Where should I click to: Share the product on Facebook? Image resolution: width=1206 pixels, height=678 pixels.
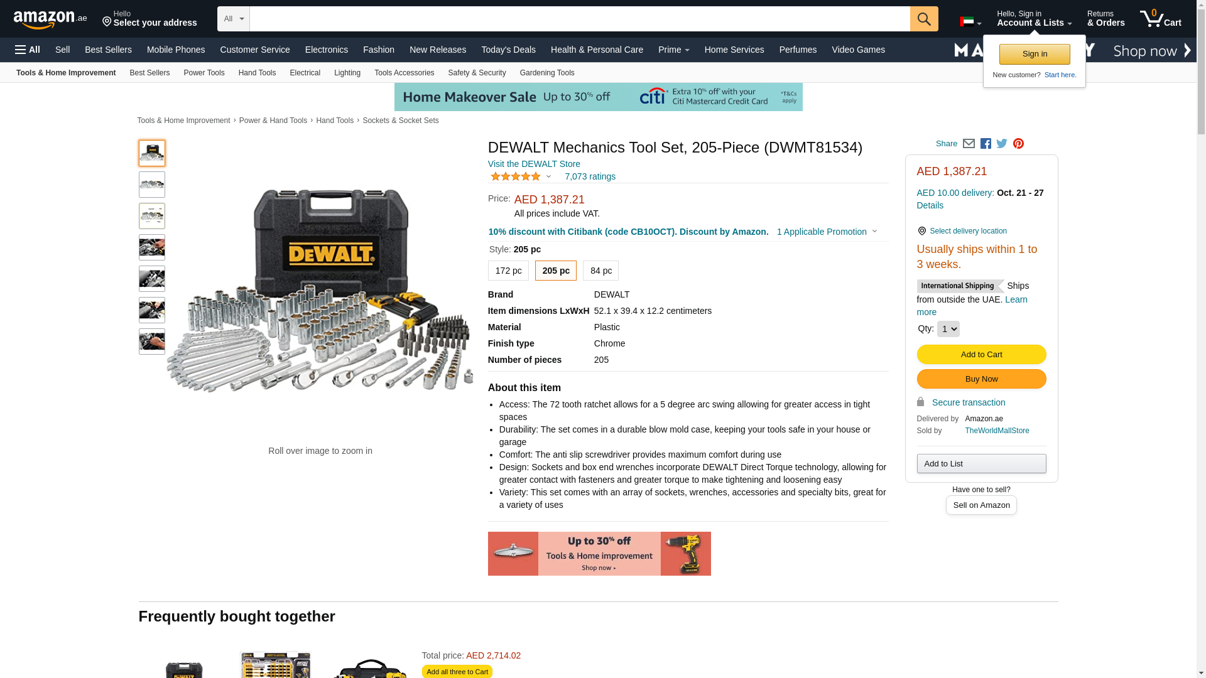coord(986,144)
